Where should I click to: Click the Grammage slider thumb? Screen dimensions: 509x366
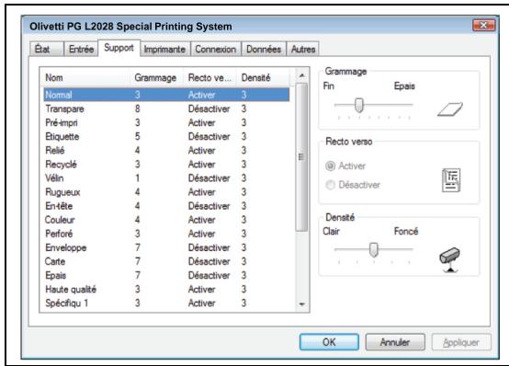[359, 105]
